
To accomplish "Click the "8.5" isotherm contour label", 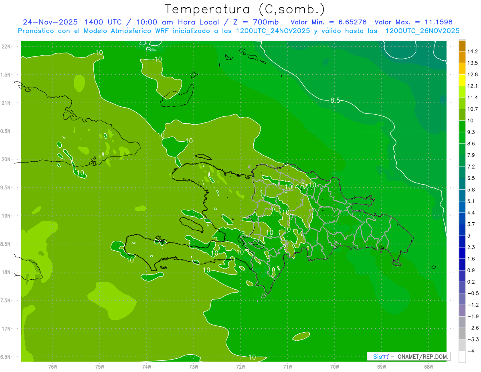I will coord(335,100).
